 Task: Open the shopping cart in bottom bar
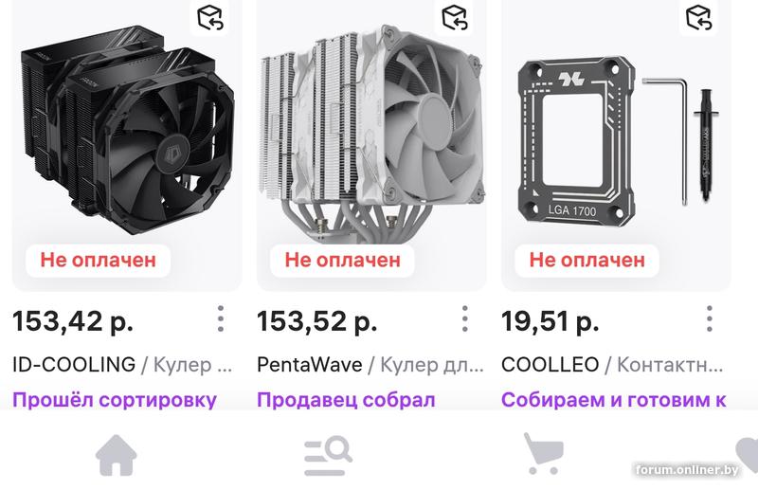point(544,453)
